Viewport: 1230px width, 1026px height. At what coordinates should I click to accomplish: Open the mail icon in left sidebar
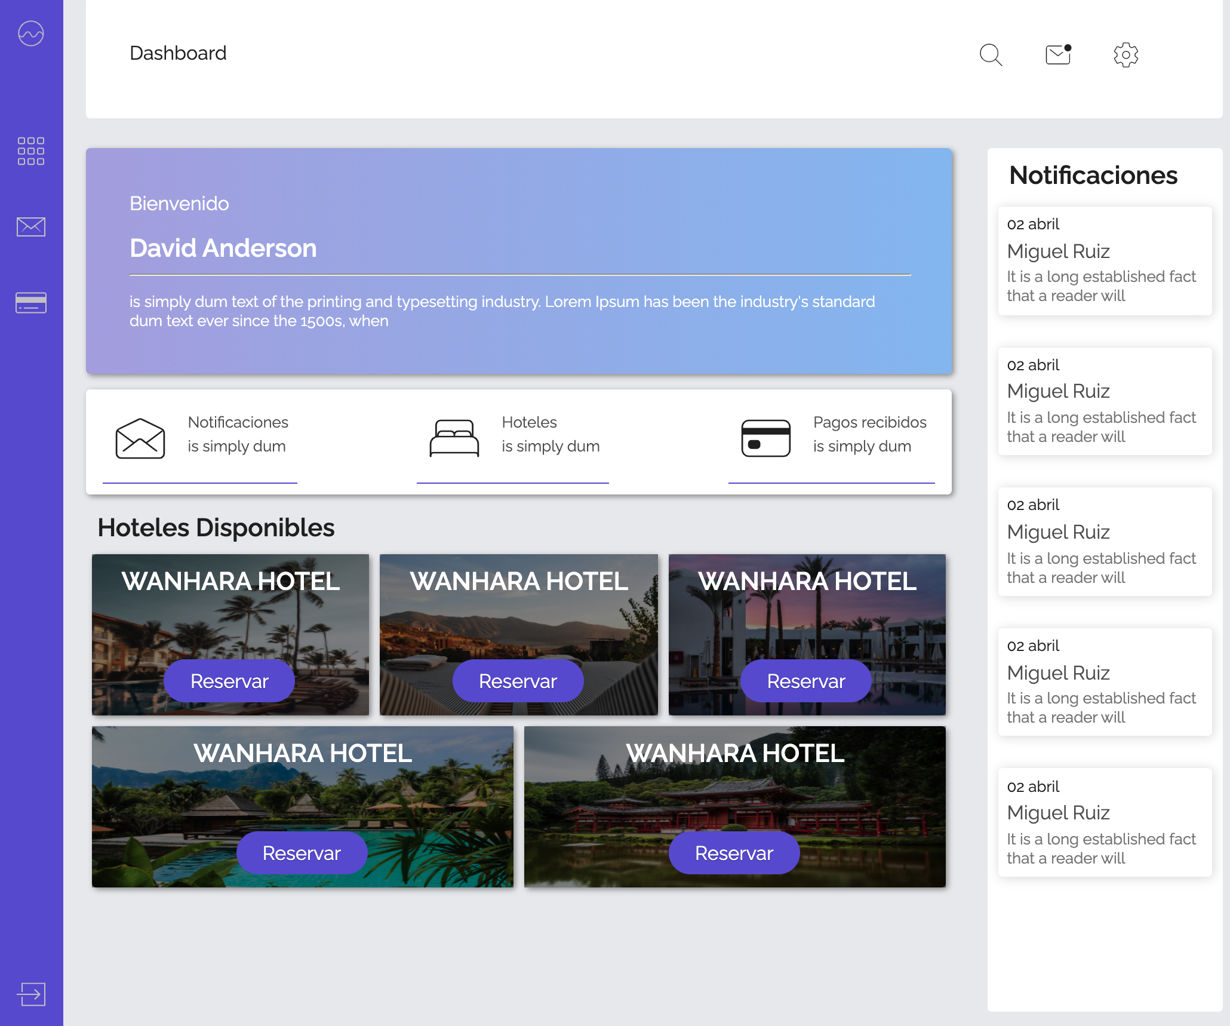click(x=31, y=226)
